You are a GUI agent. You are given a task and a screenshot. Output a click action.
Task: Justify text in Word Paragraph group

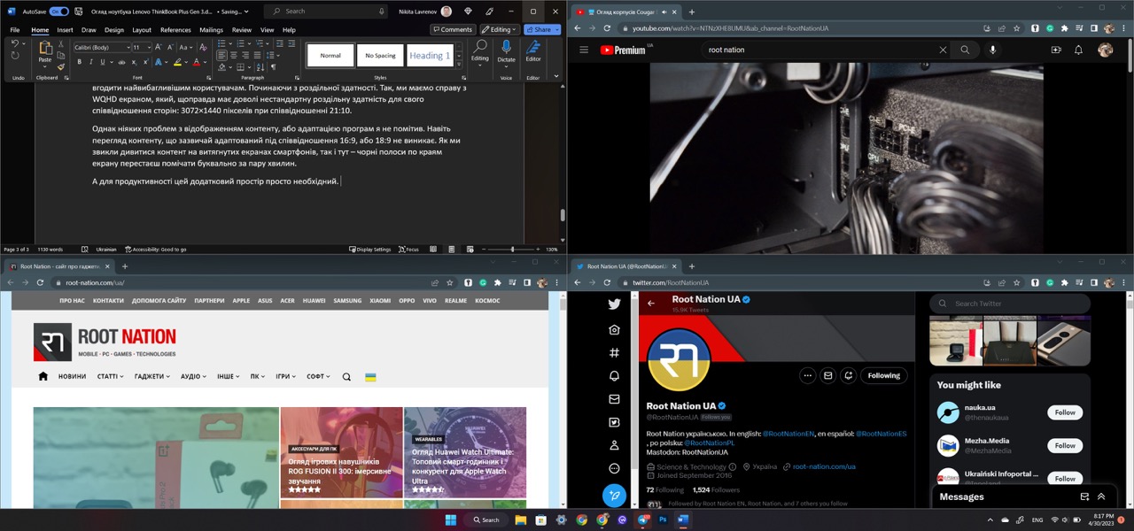tap(257, 55)
